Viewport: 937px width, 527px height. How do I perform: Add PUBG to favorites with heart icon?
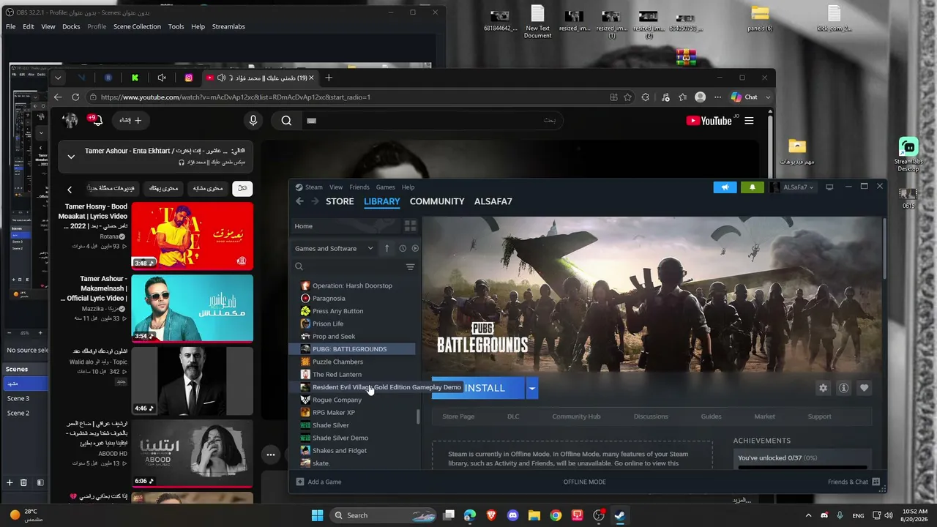(x=864, y=388)
